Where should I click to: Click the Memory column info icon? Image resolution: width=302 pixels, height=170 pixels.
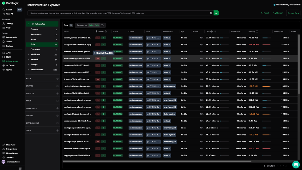click(257, 31)
